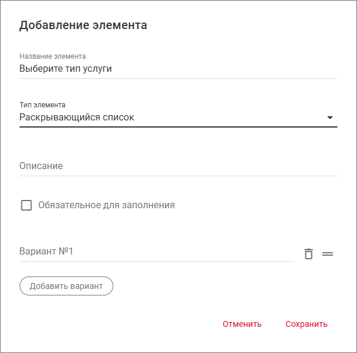Screen dimensions: 357x353
Task: Focus the Название элемента input field
Action: coord(178,68)
